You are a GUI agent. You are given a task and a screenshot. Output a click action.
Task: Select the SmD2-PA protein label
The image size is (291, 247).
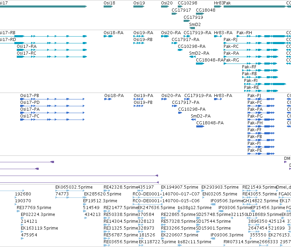(201, 116)
